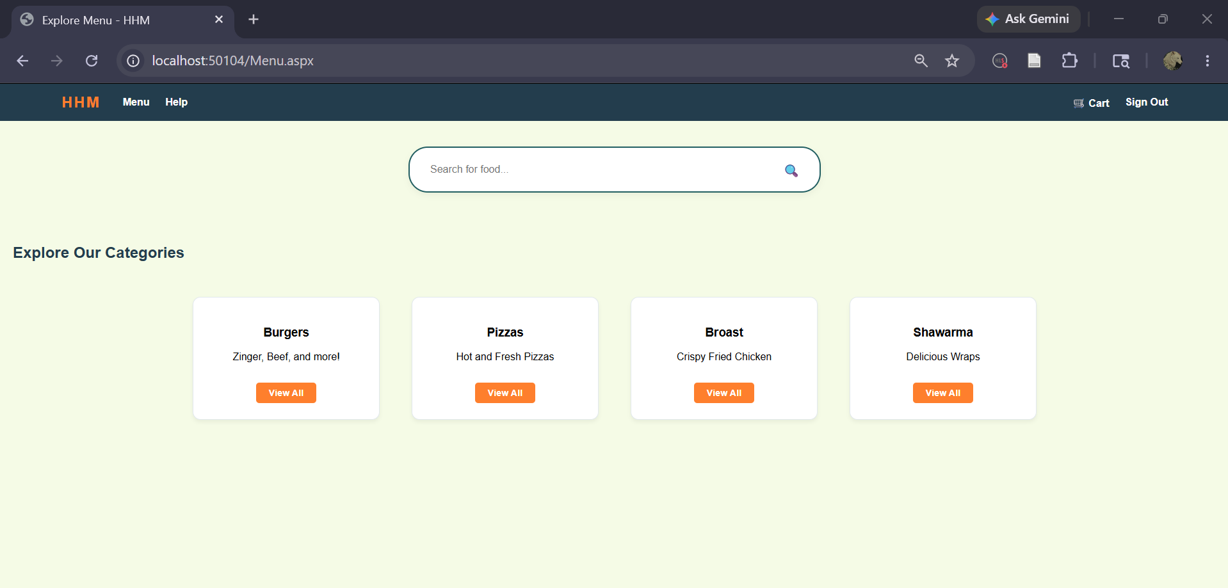
Task: View All Broast items
Action: point(724,393)
